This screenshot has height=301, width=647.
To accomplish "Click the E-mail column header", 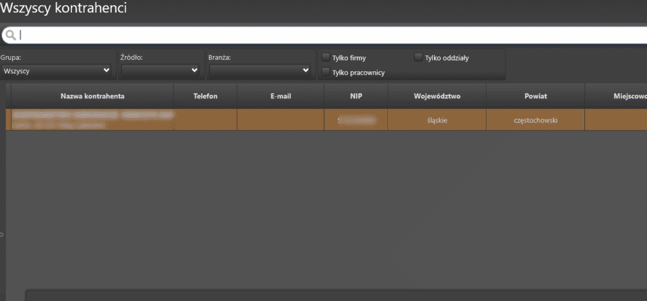I will click(x=280, y=97).
